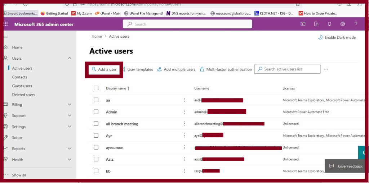Open the help question mark icon
The width and height of the screenshot is (369, 183).
356,24
